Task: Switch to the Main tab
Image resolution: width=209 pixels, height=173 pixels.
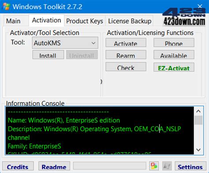Action: [13, 21]
